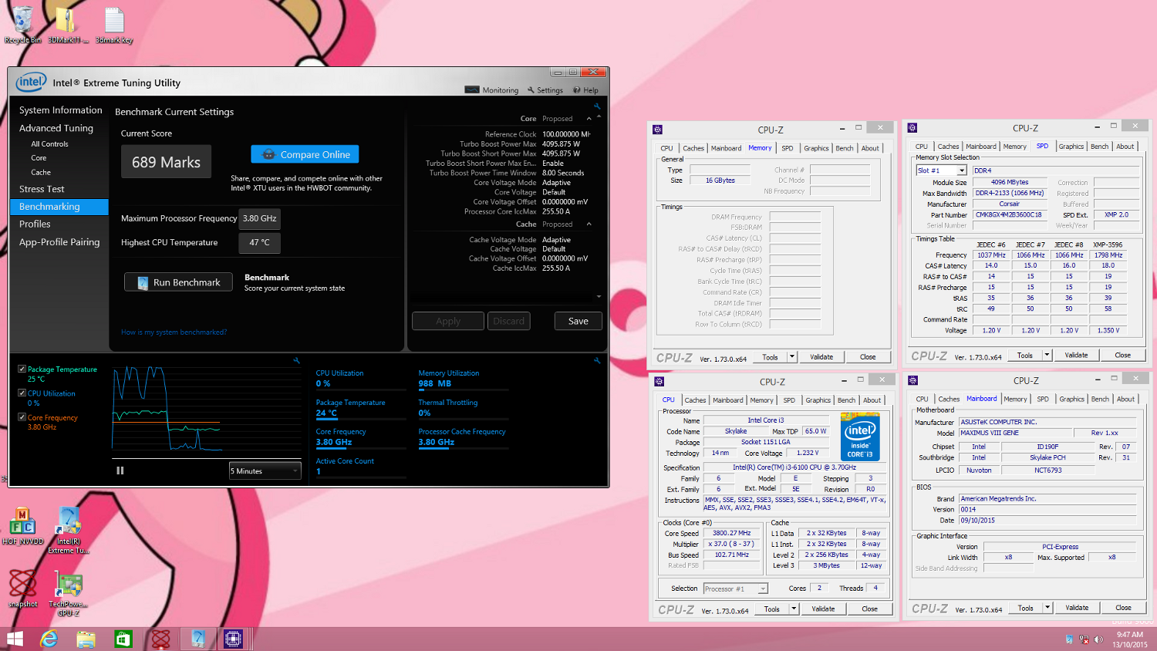Switch to CPU-Z in taskbar
The height and width of the screenshot is (651, 1157).
[234, 639]
